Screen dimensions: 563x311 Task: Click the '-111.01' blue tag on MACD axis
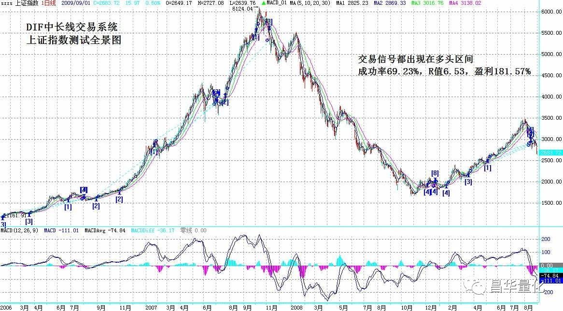click(x=550, y=281)
